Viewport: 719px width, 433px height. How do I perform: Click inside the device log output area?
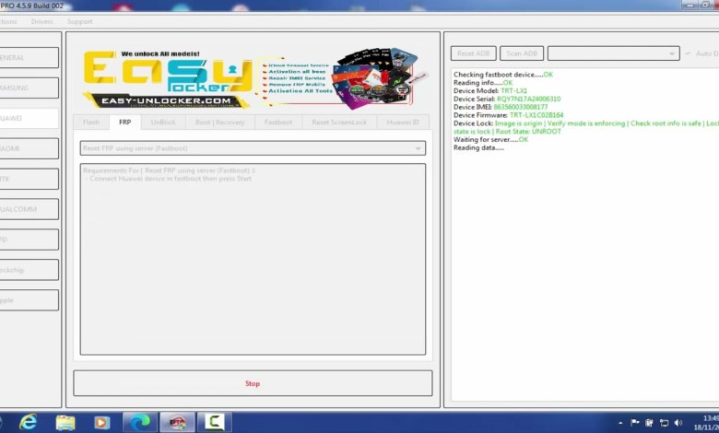pyautogui.click(x=581, y=276)
